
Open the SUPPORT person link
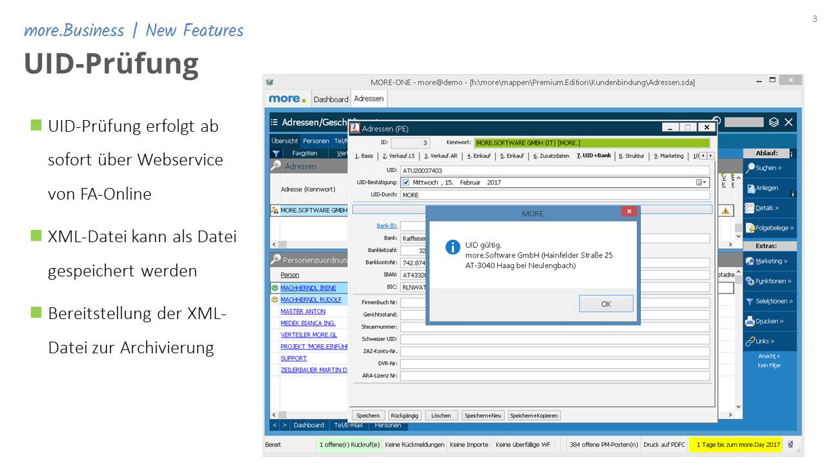[x=294, y=358]
